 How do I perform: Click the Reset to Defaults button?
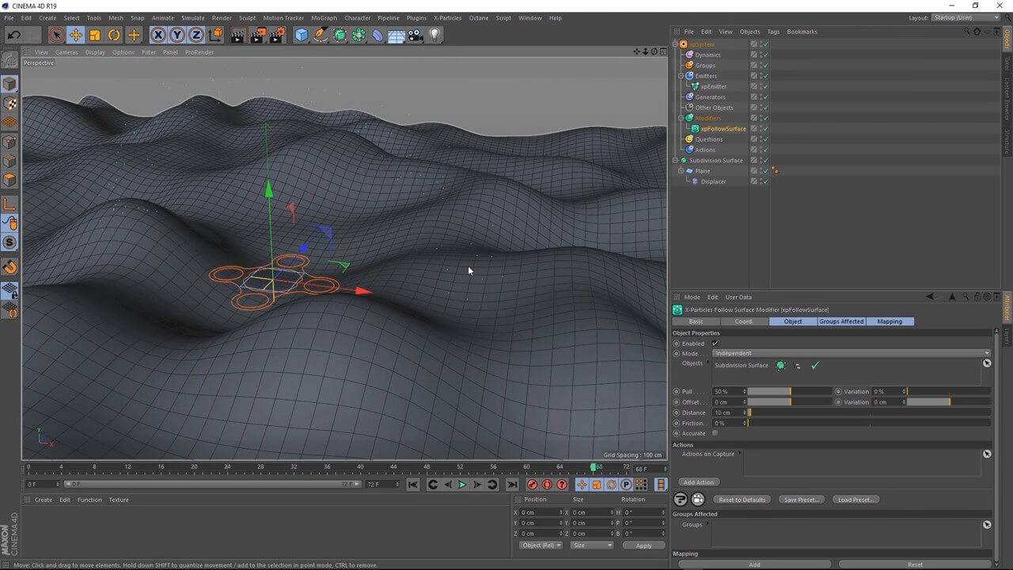click(742, 500)
